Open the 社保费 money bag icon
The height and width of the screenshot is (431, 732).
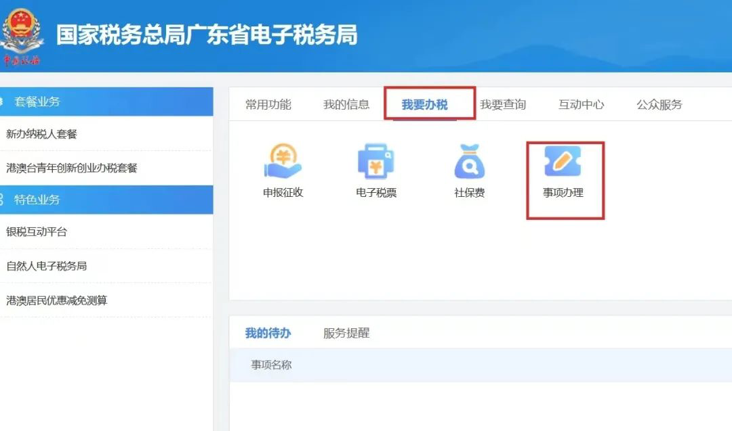point(469,162)
